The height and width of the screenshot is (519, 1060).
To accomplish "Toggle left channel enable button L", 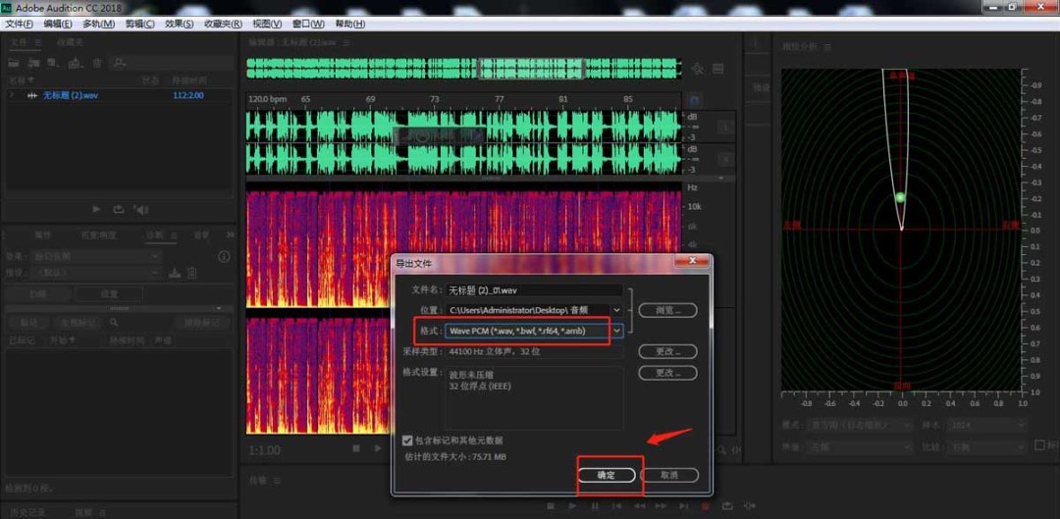I will pos(723,128).
